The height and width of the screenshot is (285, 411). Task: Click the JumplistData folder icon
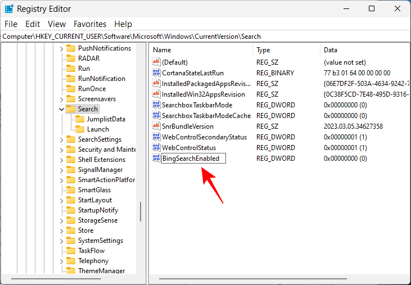[x=79, y=119]
